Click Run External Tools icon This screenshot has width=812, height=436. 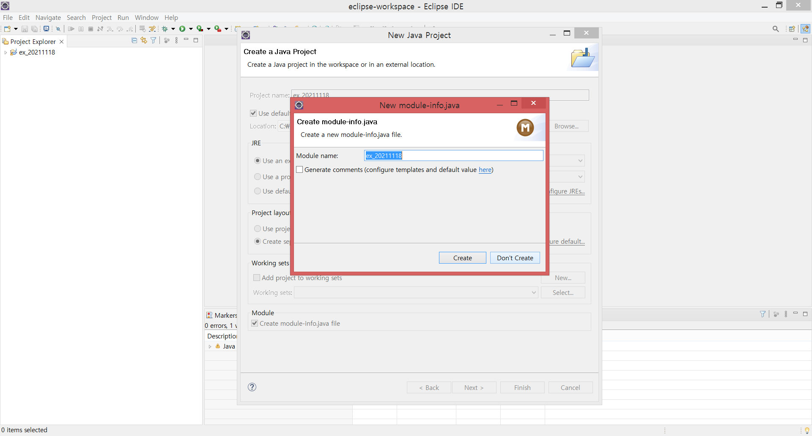click(218, 29)
